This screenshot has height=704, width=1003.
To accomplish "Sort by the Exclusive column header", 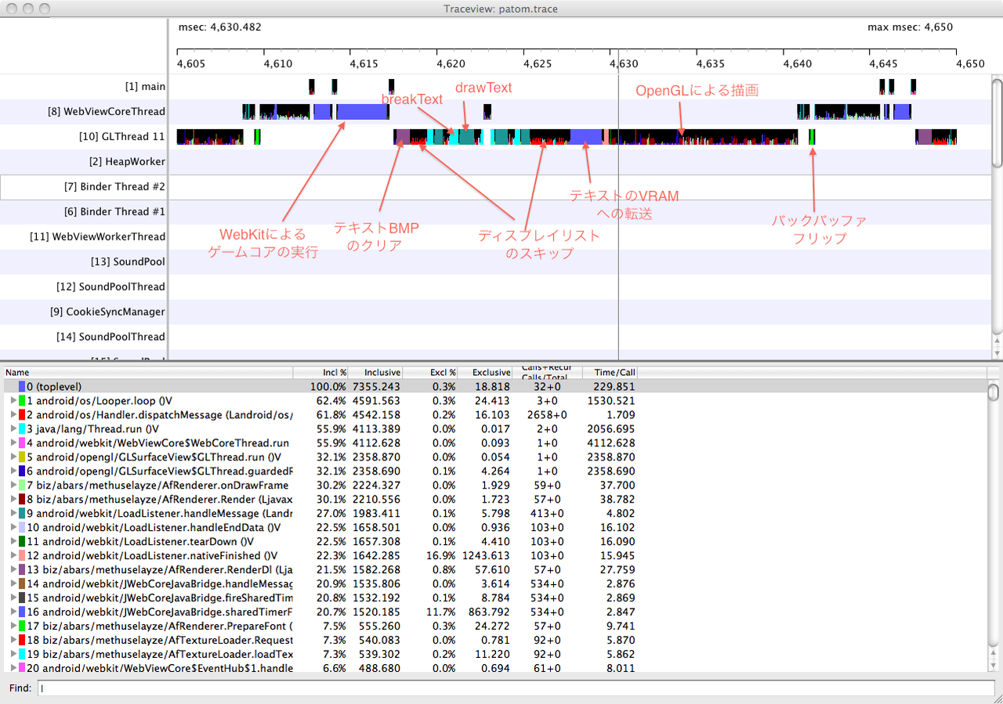I will click(486, 372).
